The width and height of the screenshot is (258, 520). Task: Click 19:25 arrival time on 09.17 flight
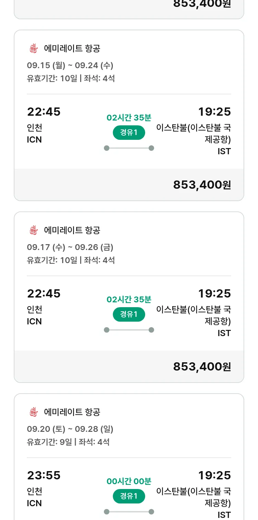(214, 294)
